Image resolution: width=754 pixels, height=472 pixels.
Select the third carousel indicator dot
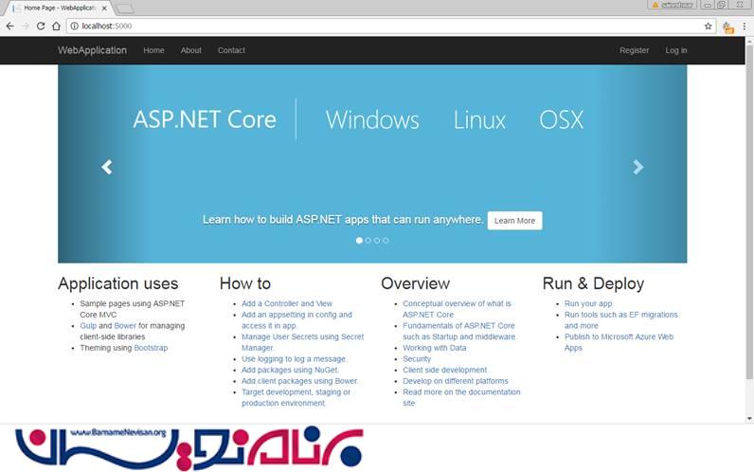[x=377, y=241]
